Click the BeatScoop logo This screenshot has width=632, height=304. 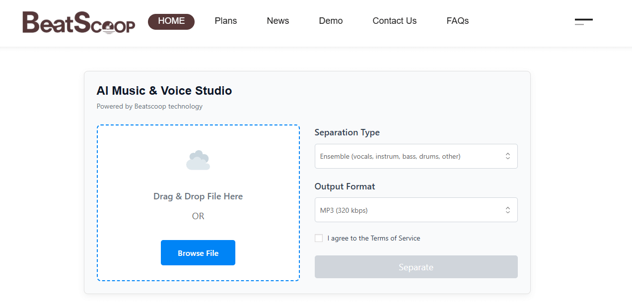[x=78, y=22]
